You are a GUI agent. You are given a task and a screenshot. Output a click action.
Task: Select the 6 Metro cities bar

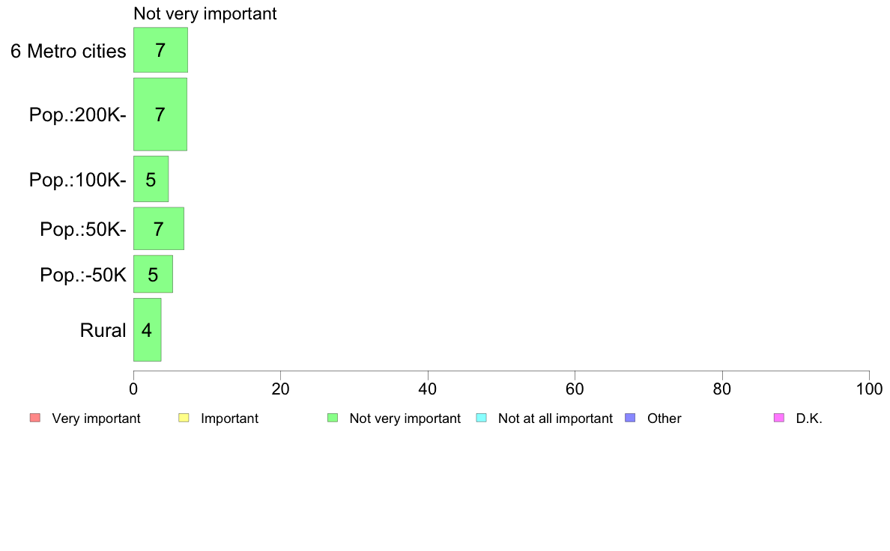[160, 50]
